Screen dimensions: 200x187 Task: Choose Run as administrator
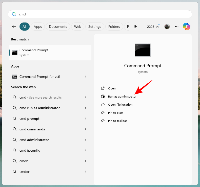[x=122, y=97]
